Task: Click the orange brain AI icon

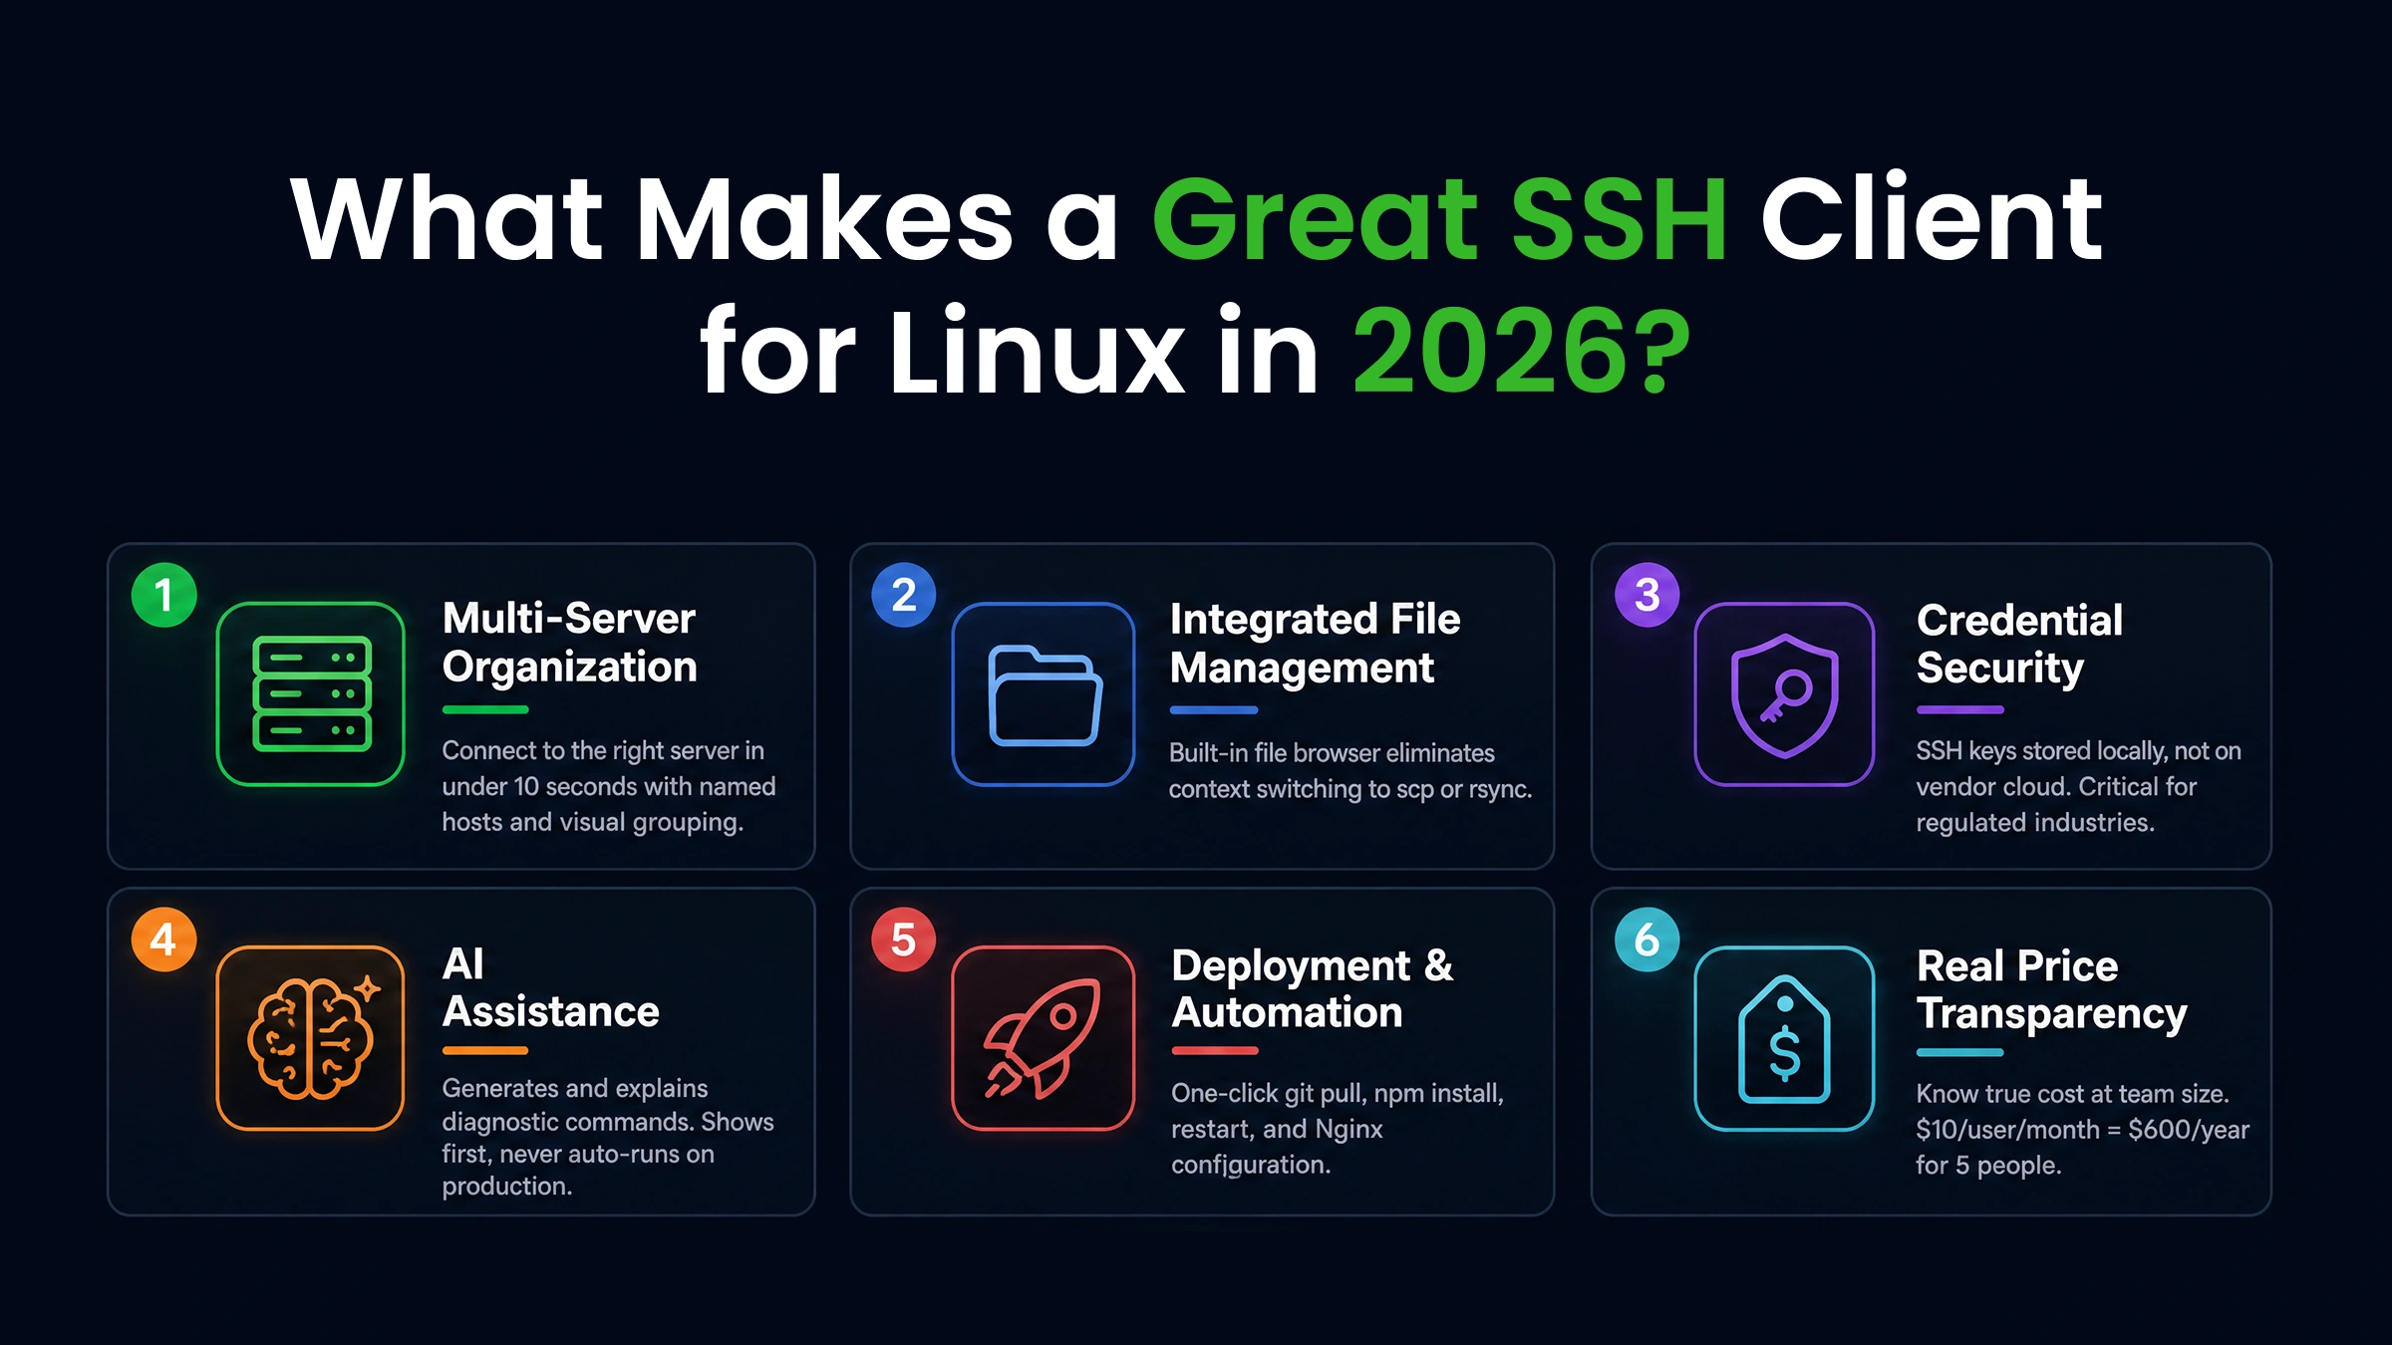Action: (311, 1037)
